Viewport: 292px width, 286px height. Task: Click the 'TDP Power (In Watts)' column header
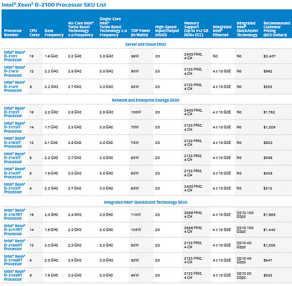tap(141, 33)
